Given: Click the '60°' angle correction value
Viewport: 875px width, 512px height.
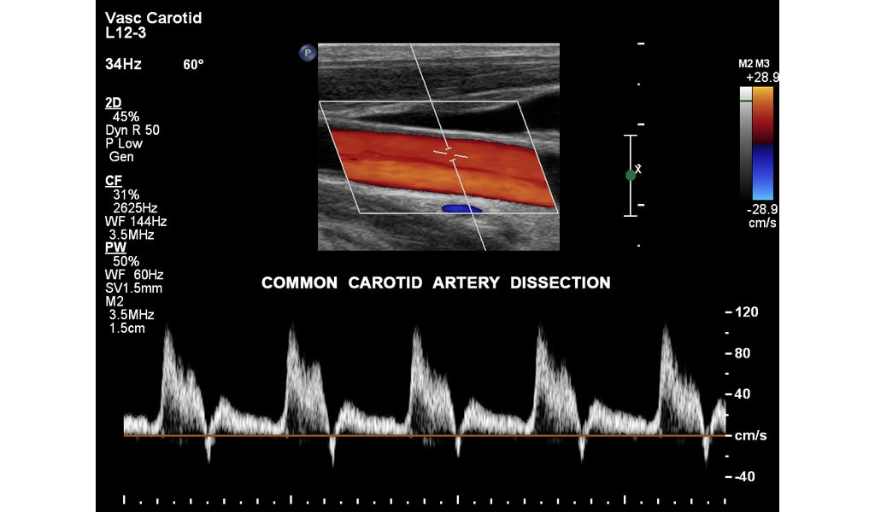Looking at the screenshot, I should [x=193, y=65].
